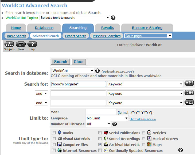The width and height of the screenshot is (195, 155).
Task: Open first row Keyword index dropdown
Action: pyautogui.click(x=145, y=84)
